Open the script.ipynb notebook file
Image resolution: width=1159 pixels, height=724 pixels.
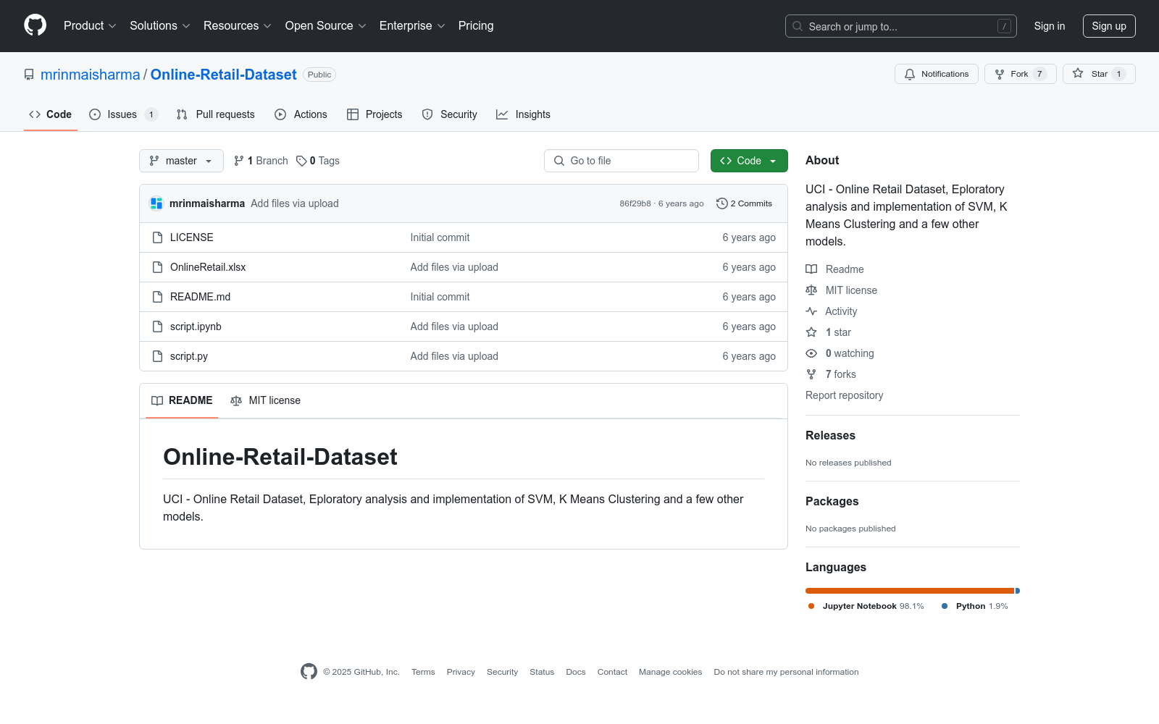[196, 327]
